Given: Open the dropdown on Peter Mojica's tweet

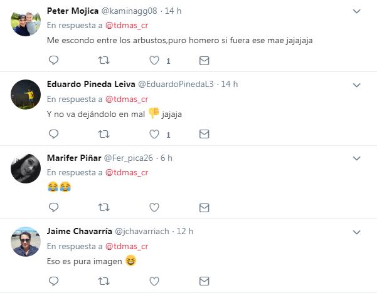Looking at the screenshot, I should tap(357, 12).
